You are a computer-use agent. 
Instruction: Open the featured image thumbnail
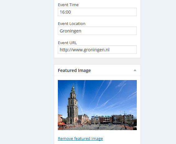97,105
